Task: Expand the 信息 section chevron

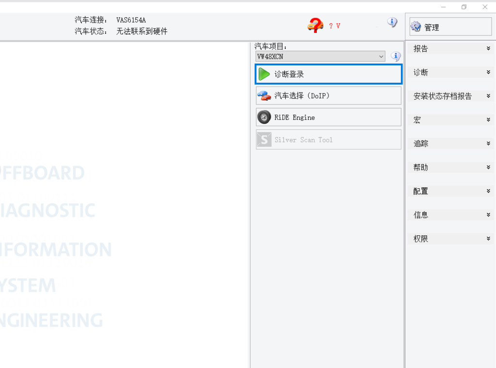Action: (x=488, y=215)
